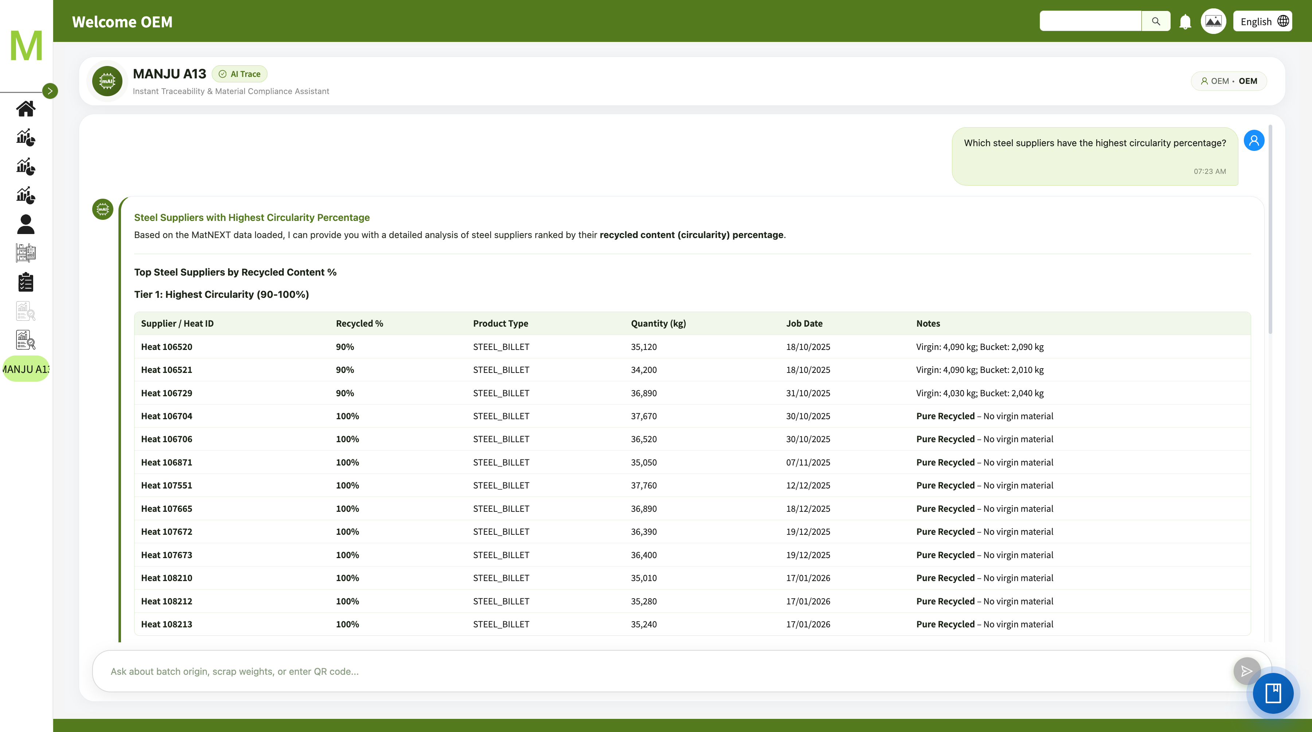
Task: Click the mAI bot avatar beside the response
Action: click(x=102, y=209)
